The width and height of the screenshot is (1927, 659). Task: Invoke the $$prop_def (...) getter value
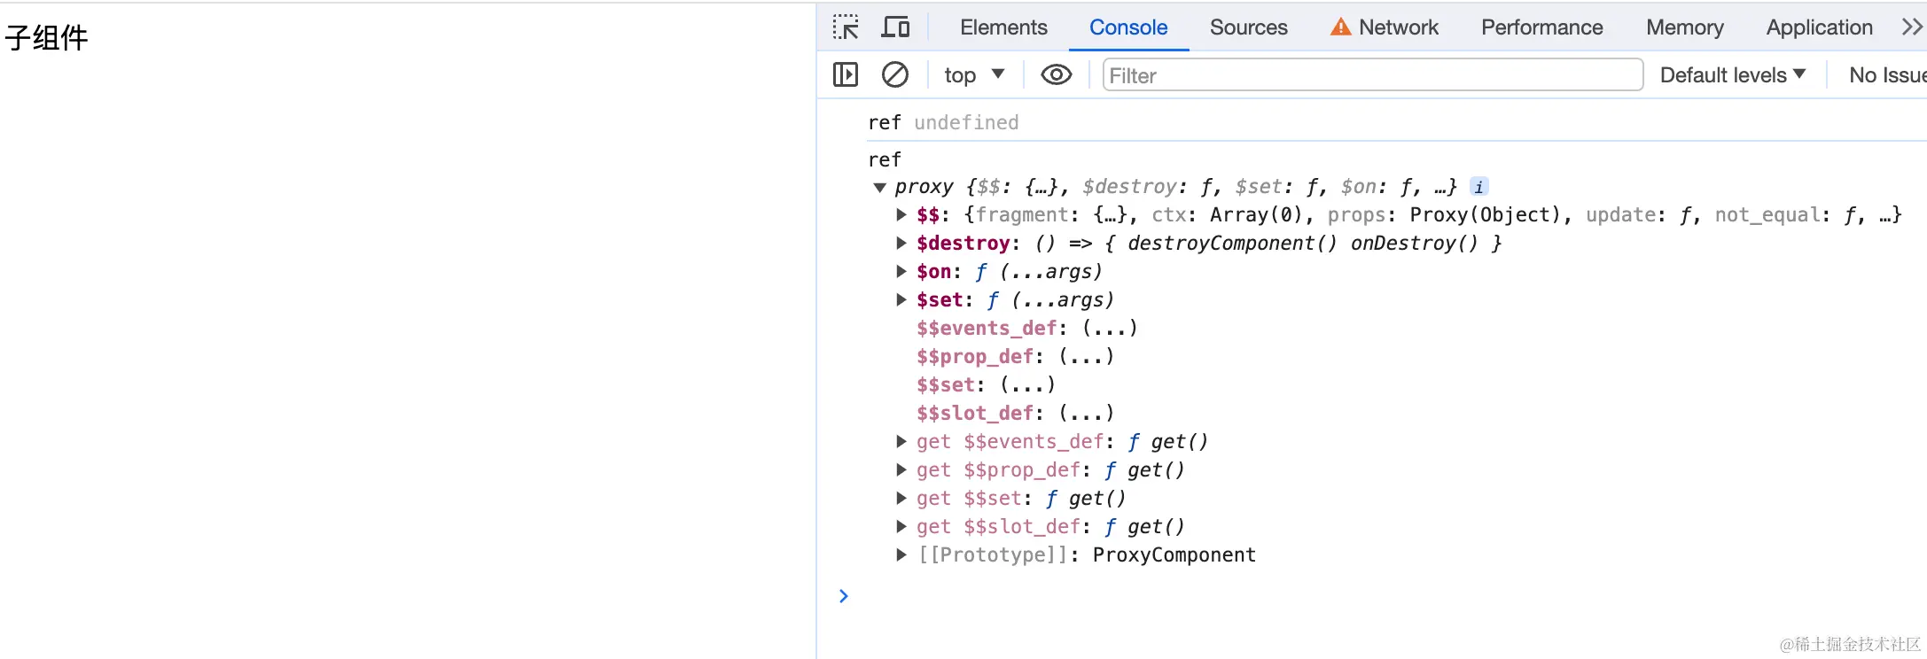point(1086,357)
